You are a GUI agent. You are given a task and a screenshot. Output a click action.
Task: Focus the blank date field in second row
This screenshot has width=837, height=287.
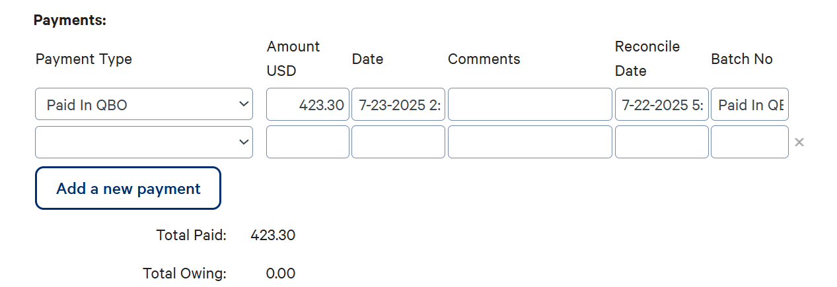pos(398,142)
